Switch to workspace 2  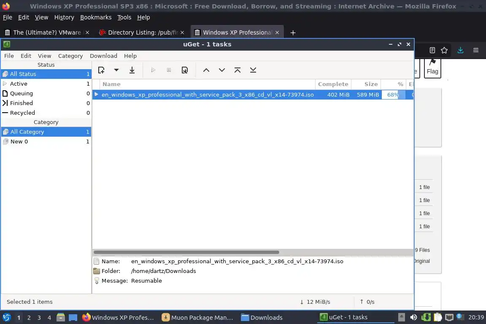pos(29,318)
